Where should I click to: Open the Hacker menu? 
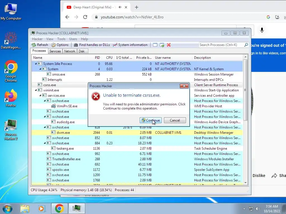point(37,39)
